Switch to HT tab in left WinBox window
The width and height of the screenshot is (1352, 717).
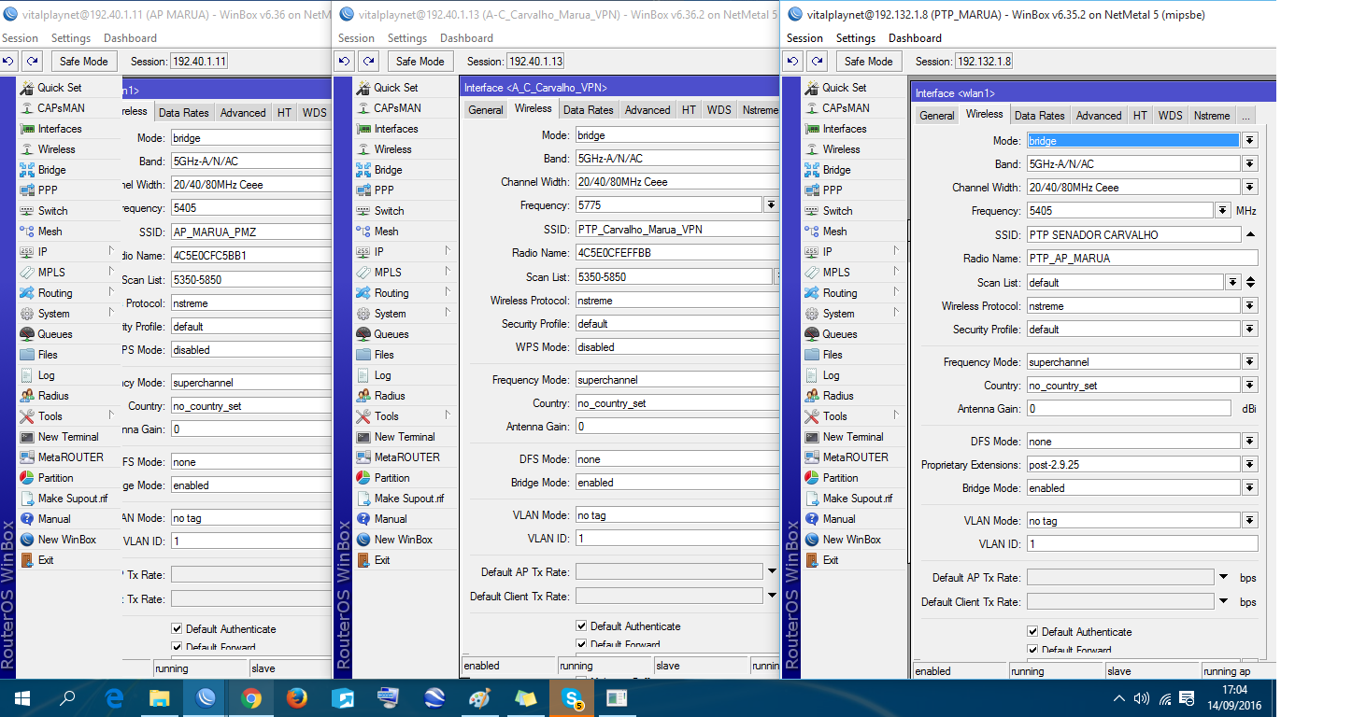284,113
